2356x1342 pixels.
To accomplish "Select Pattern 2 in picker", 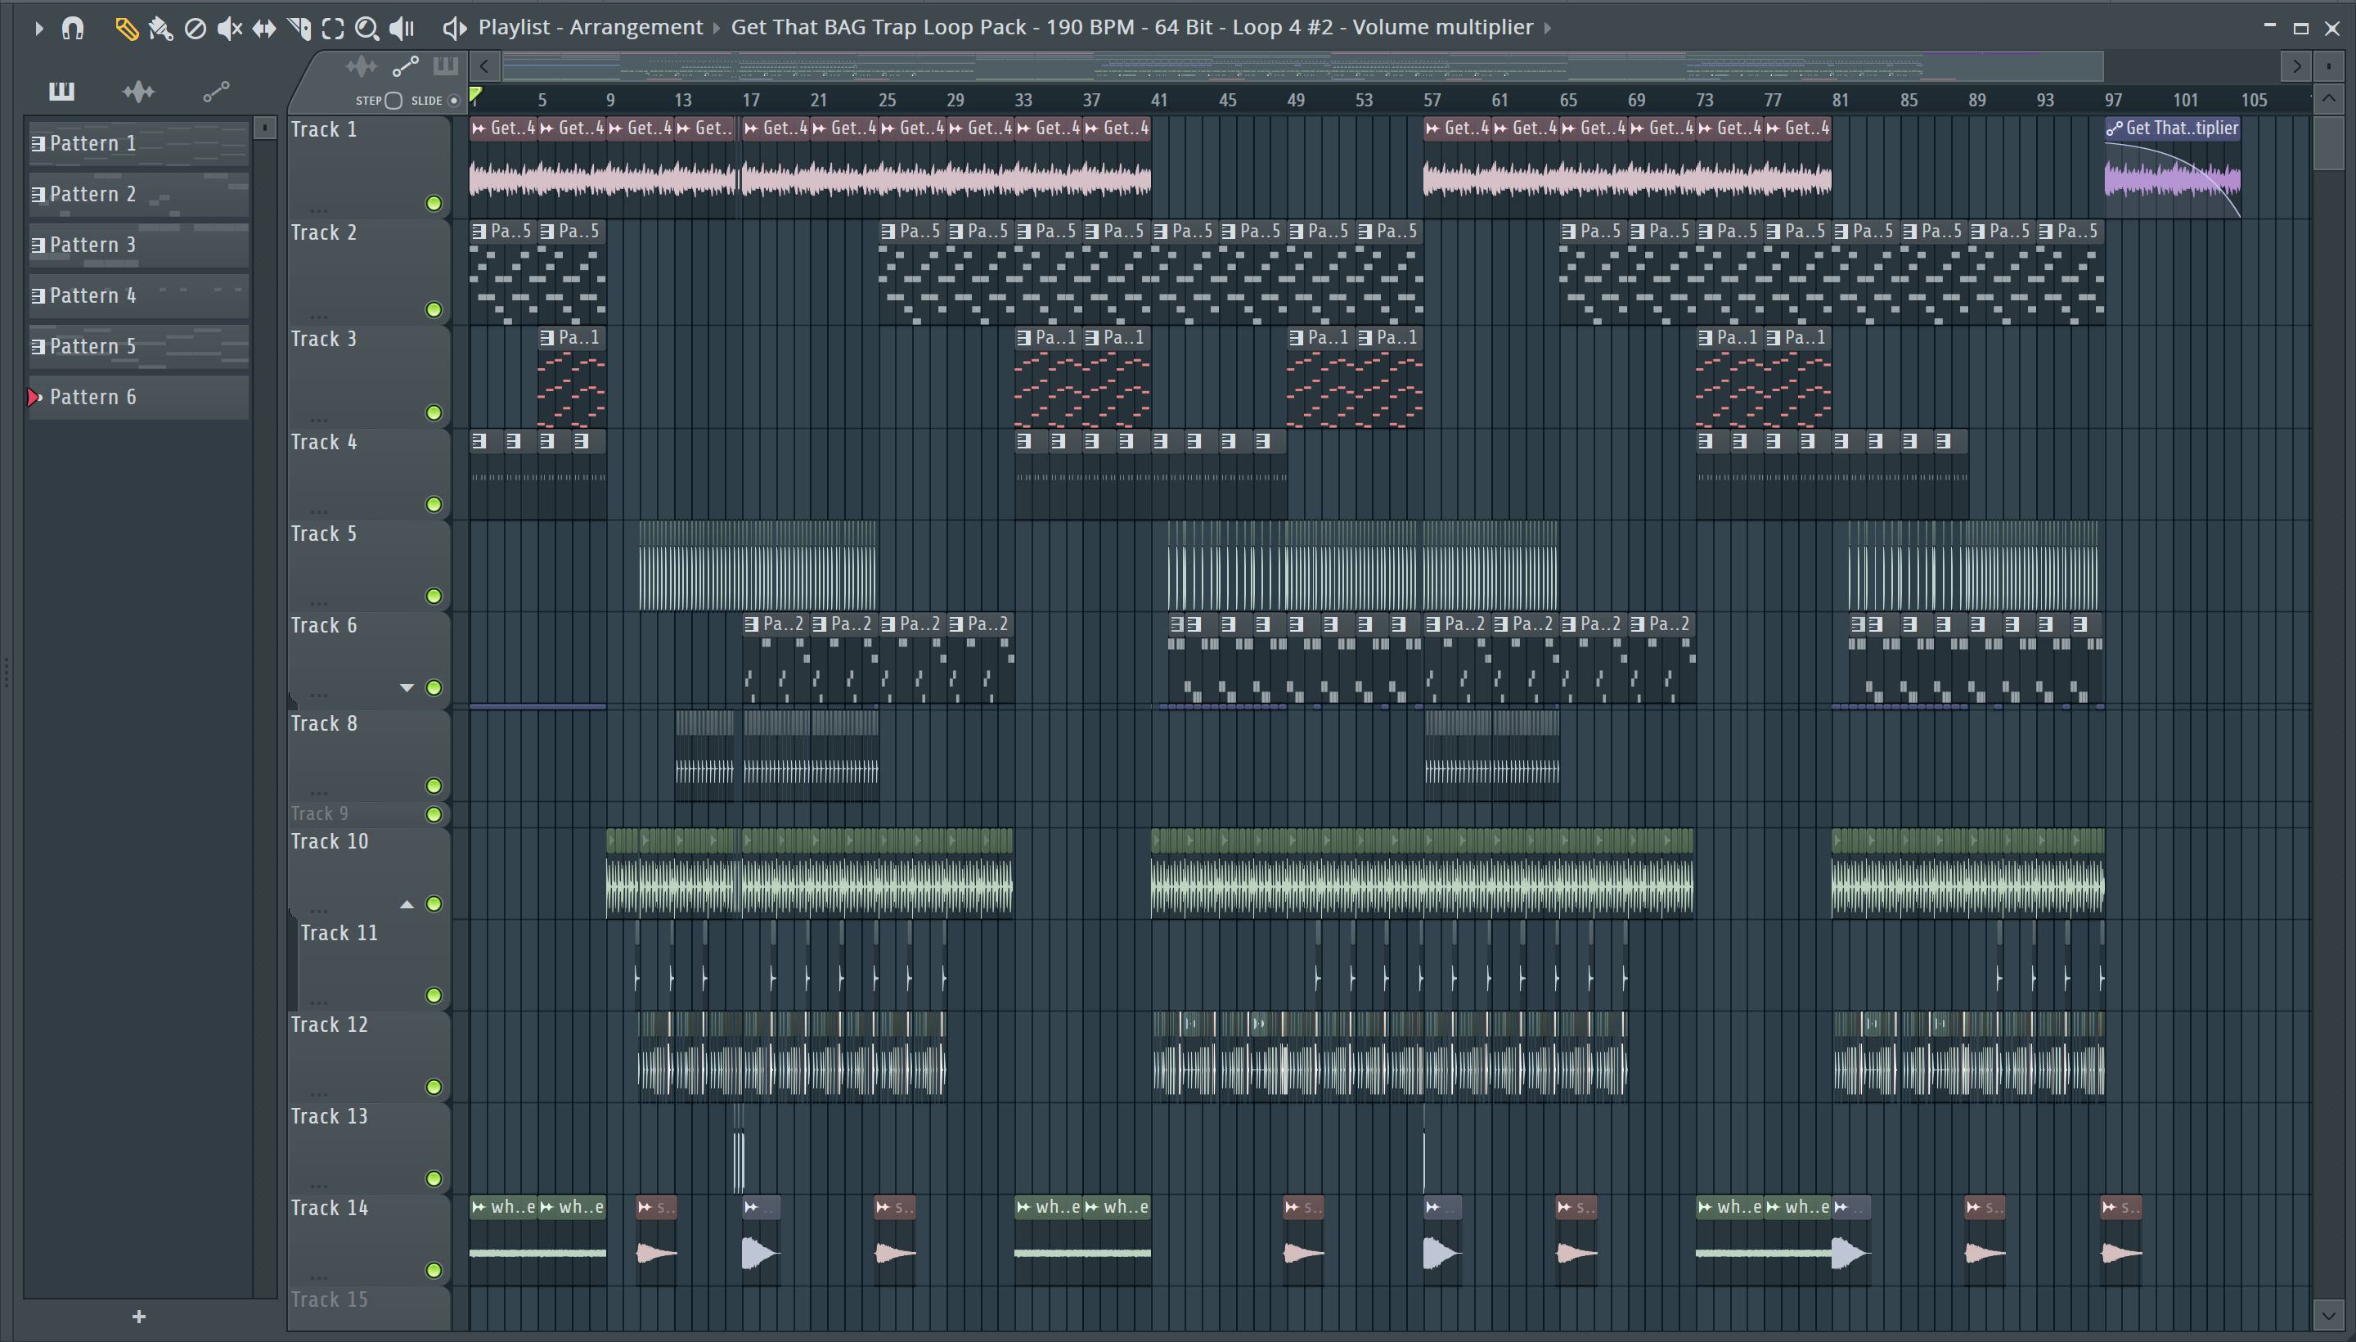I will coord(139,195).
